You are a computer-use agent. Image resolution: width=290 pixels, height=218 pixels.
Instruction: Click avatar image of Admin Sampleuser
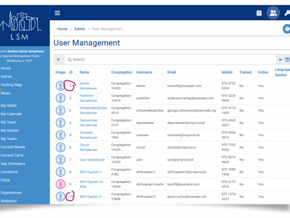61,86
